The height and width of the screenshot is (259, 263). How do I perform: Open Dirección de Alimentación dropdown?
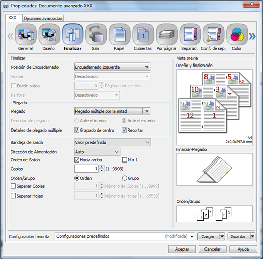coord(97,152)
